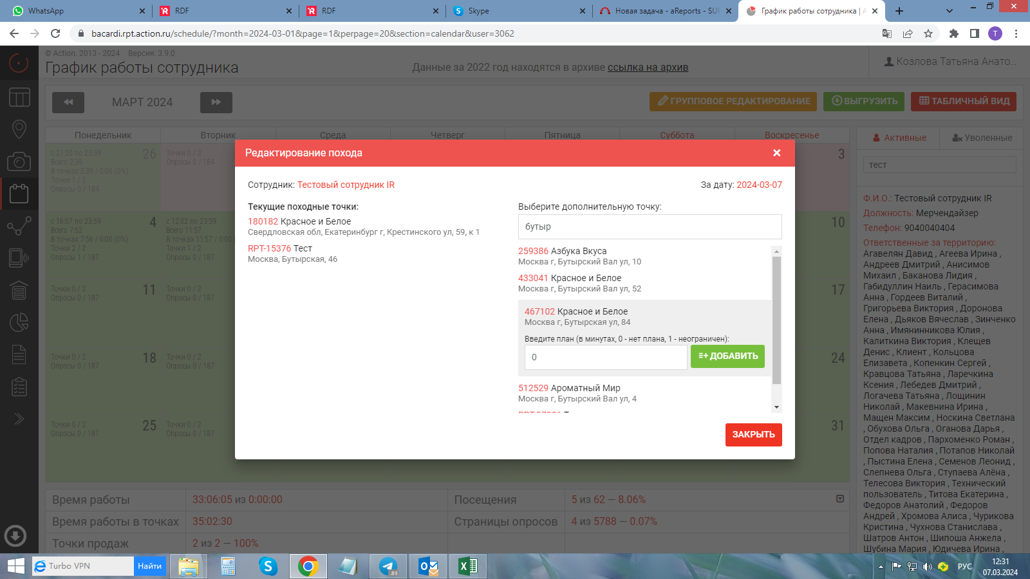The height and width of the screenshot is (579, 1030).
Task: Click the green ДОБАВИТЬ button
Action: point(727,356)
